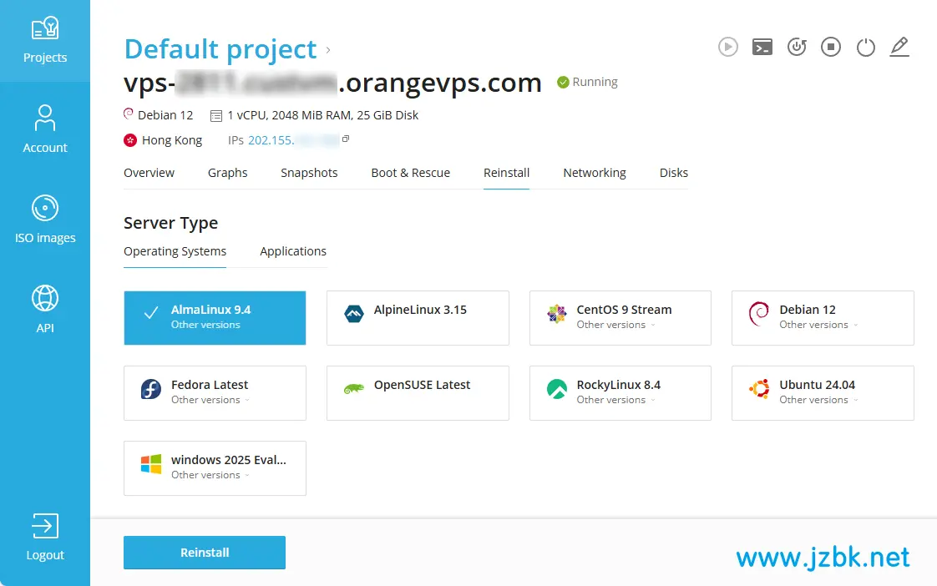937x586 pixels.
Task: Click the Debian swirl icon under the hostname
Action: tap(128, 114)
